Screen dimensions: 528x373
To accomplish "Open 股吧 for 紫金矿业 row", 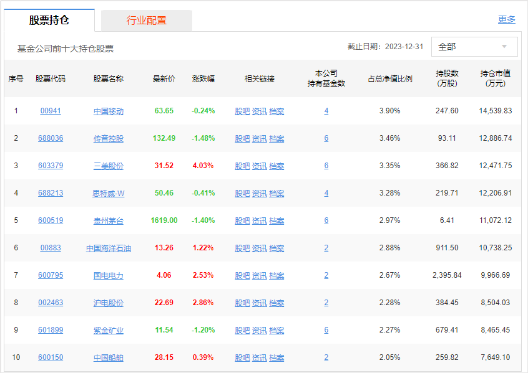I will tap(242, 330).
